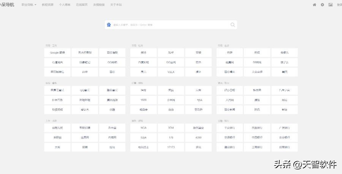This screenshot has height=174, width=342.
Task: Click the image/wallpaper icon in top bar
Action: tap(330, 5)
